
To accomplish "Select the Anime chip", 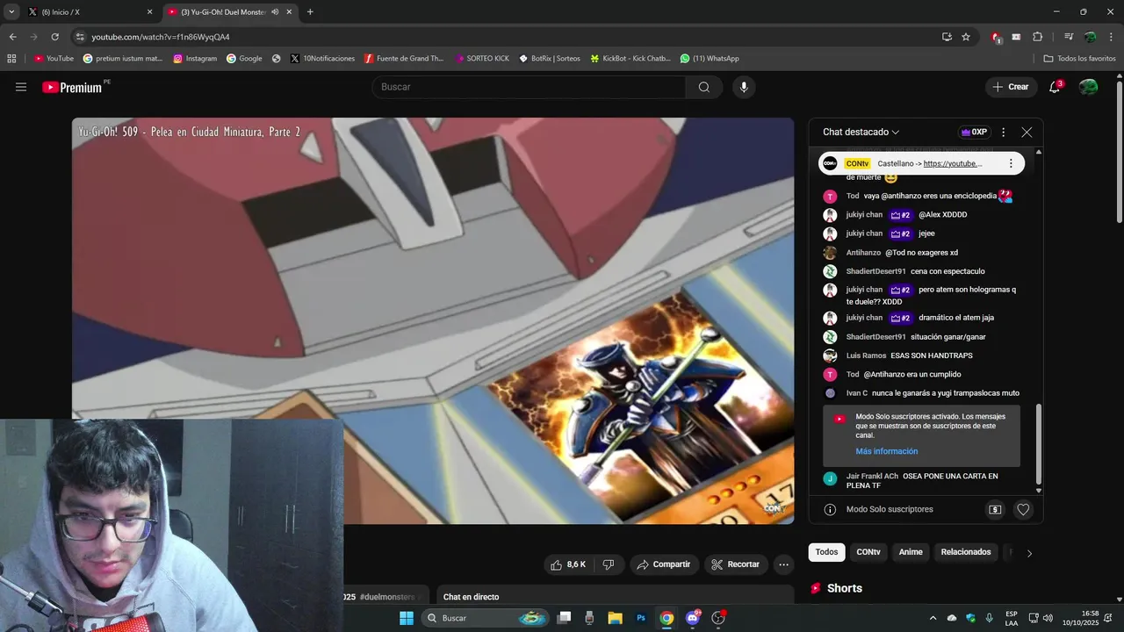I will pyautogui.click(x=911, y=552).
